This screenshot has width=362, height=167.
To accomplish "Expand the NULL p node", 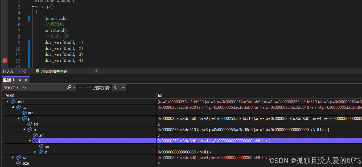I will coord(35,152).
